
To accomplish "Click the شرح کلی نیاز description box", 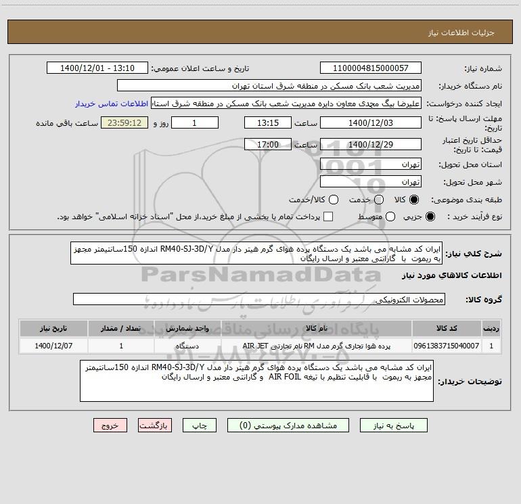I will [256, 254].
